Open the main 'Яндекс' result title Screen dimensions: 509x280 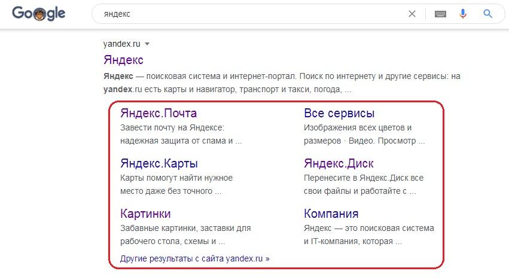[x=123, y=60]
